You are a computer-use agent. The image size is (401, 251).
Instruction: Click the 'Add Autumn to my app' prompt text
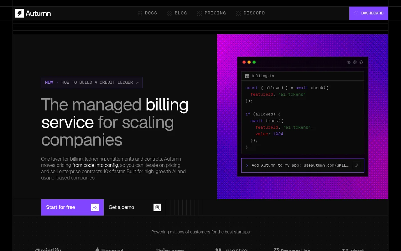click(300, 165)
